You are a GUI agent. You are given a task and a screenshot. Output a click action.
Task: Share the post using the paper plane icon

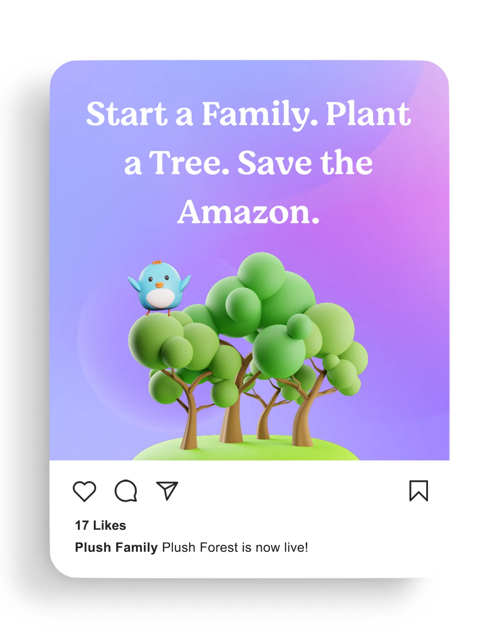(x=167, y=491)
